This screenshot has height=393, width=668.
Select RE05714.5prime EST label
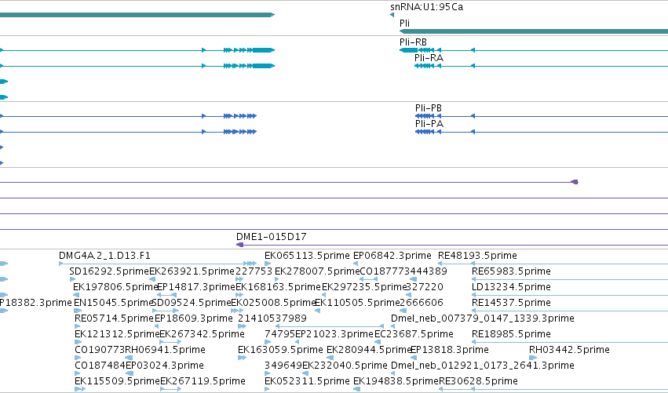(x=114, y=318)
